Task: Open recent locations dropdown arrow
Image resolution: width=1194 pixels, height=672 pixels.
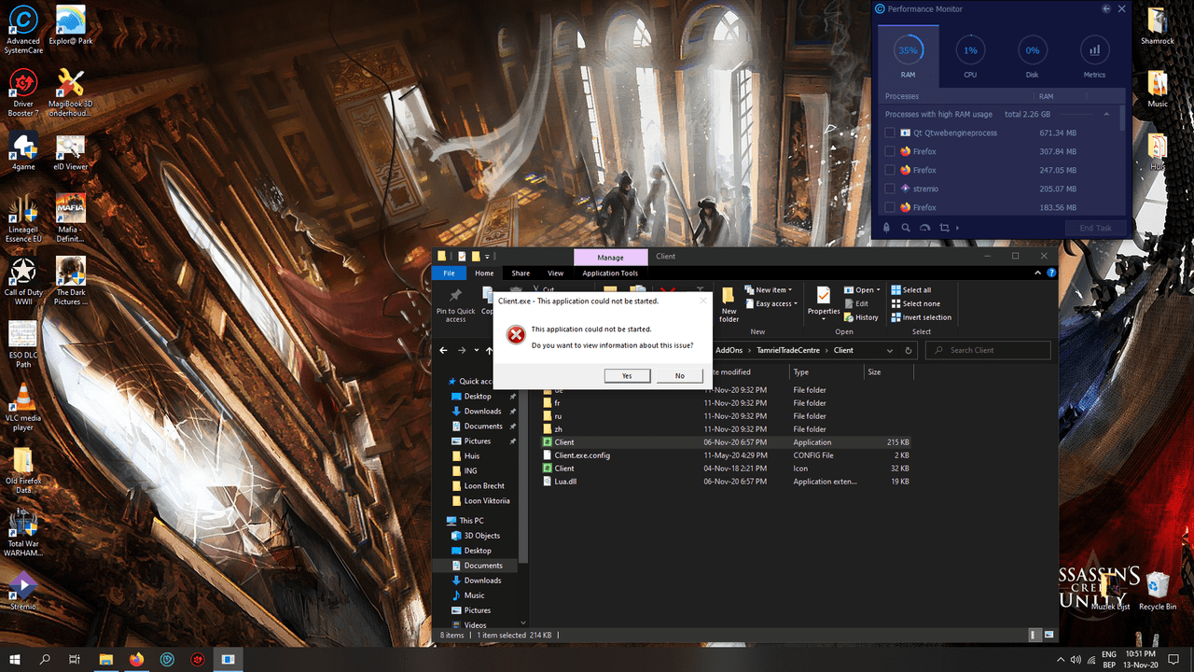Action: click(477, 351)
